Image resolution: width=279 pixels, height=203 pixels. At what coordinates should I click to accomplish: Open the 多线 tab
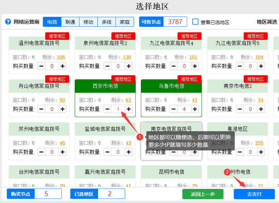(x=106, y=21)
